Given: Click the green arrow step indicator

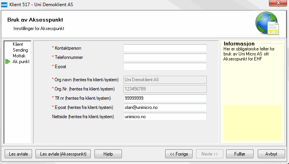Looking at the screenshot, I should [8, 62].
